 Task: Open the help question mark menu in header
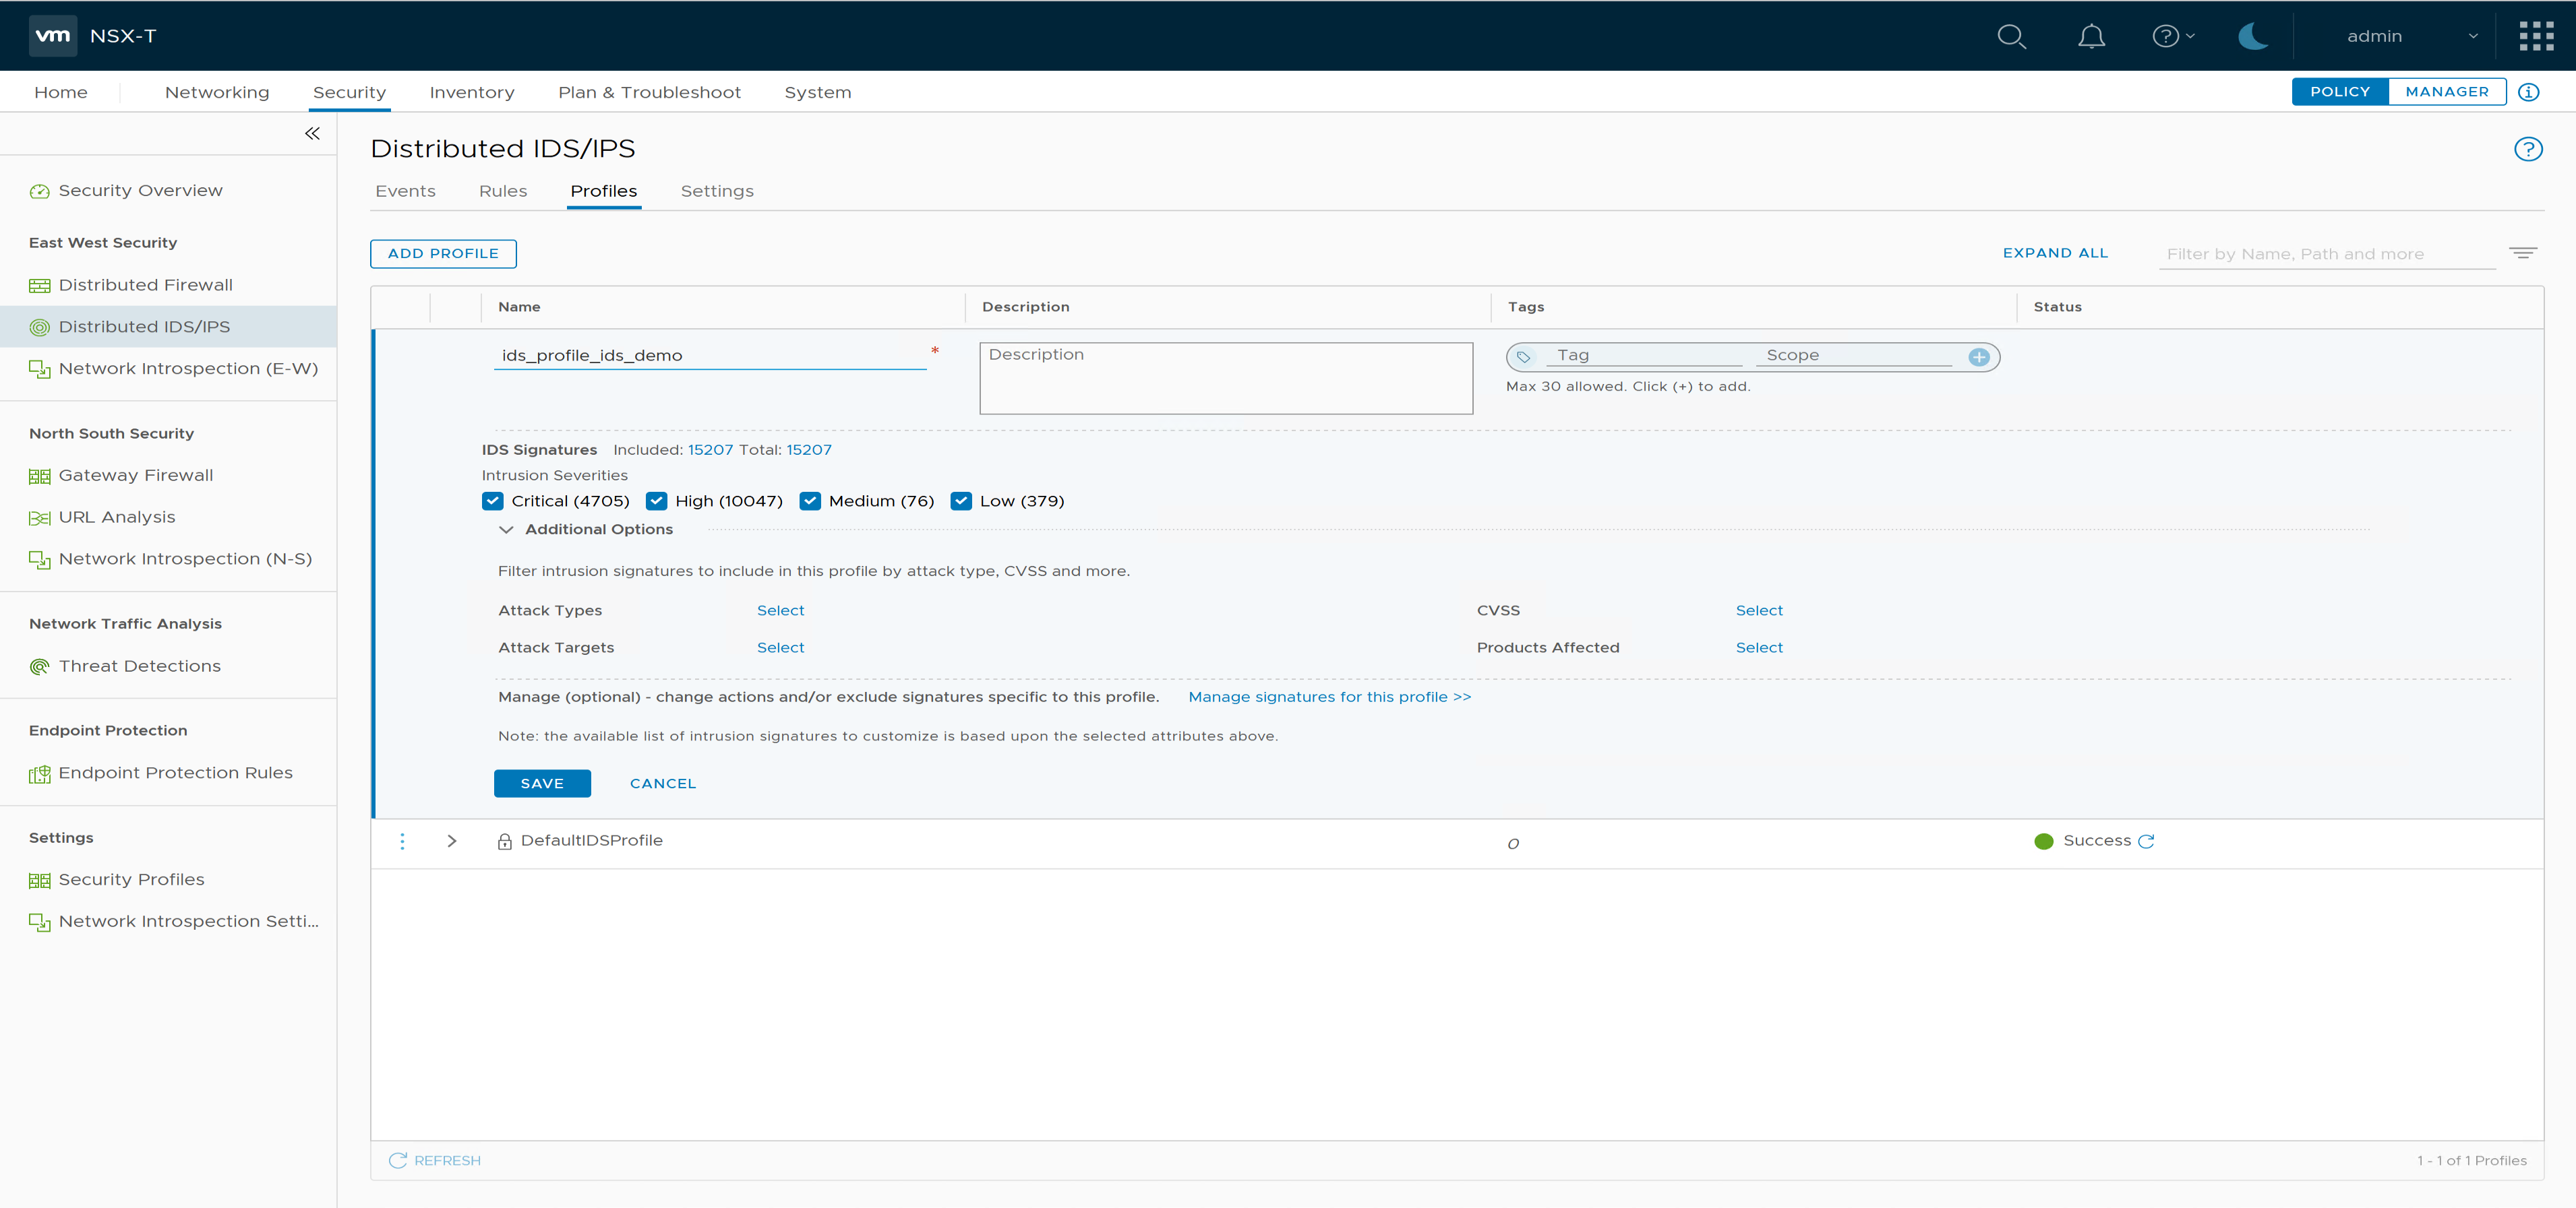pyautogui.click(x=2173, y=37)
